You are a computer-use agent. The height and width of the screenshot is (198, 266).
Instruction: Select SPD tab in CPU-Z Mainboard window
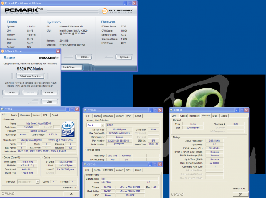point(128,170)
